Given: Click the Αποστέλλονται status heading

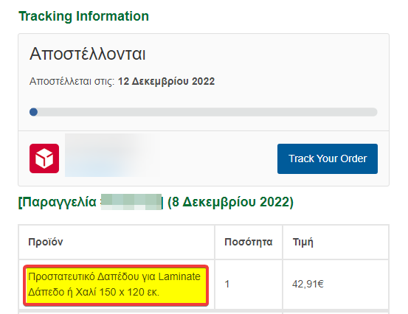Looking at the screenshot, I should [87, 54].
